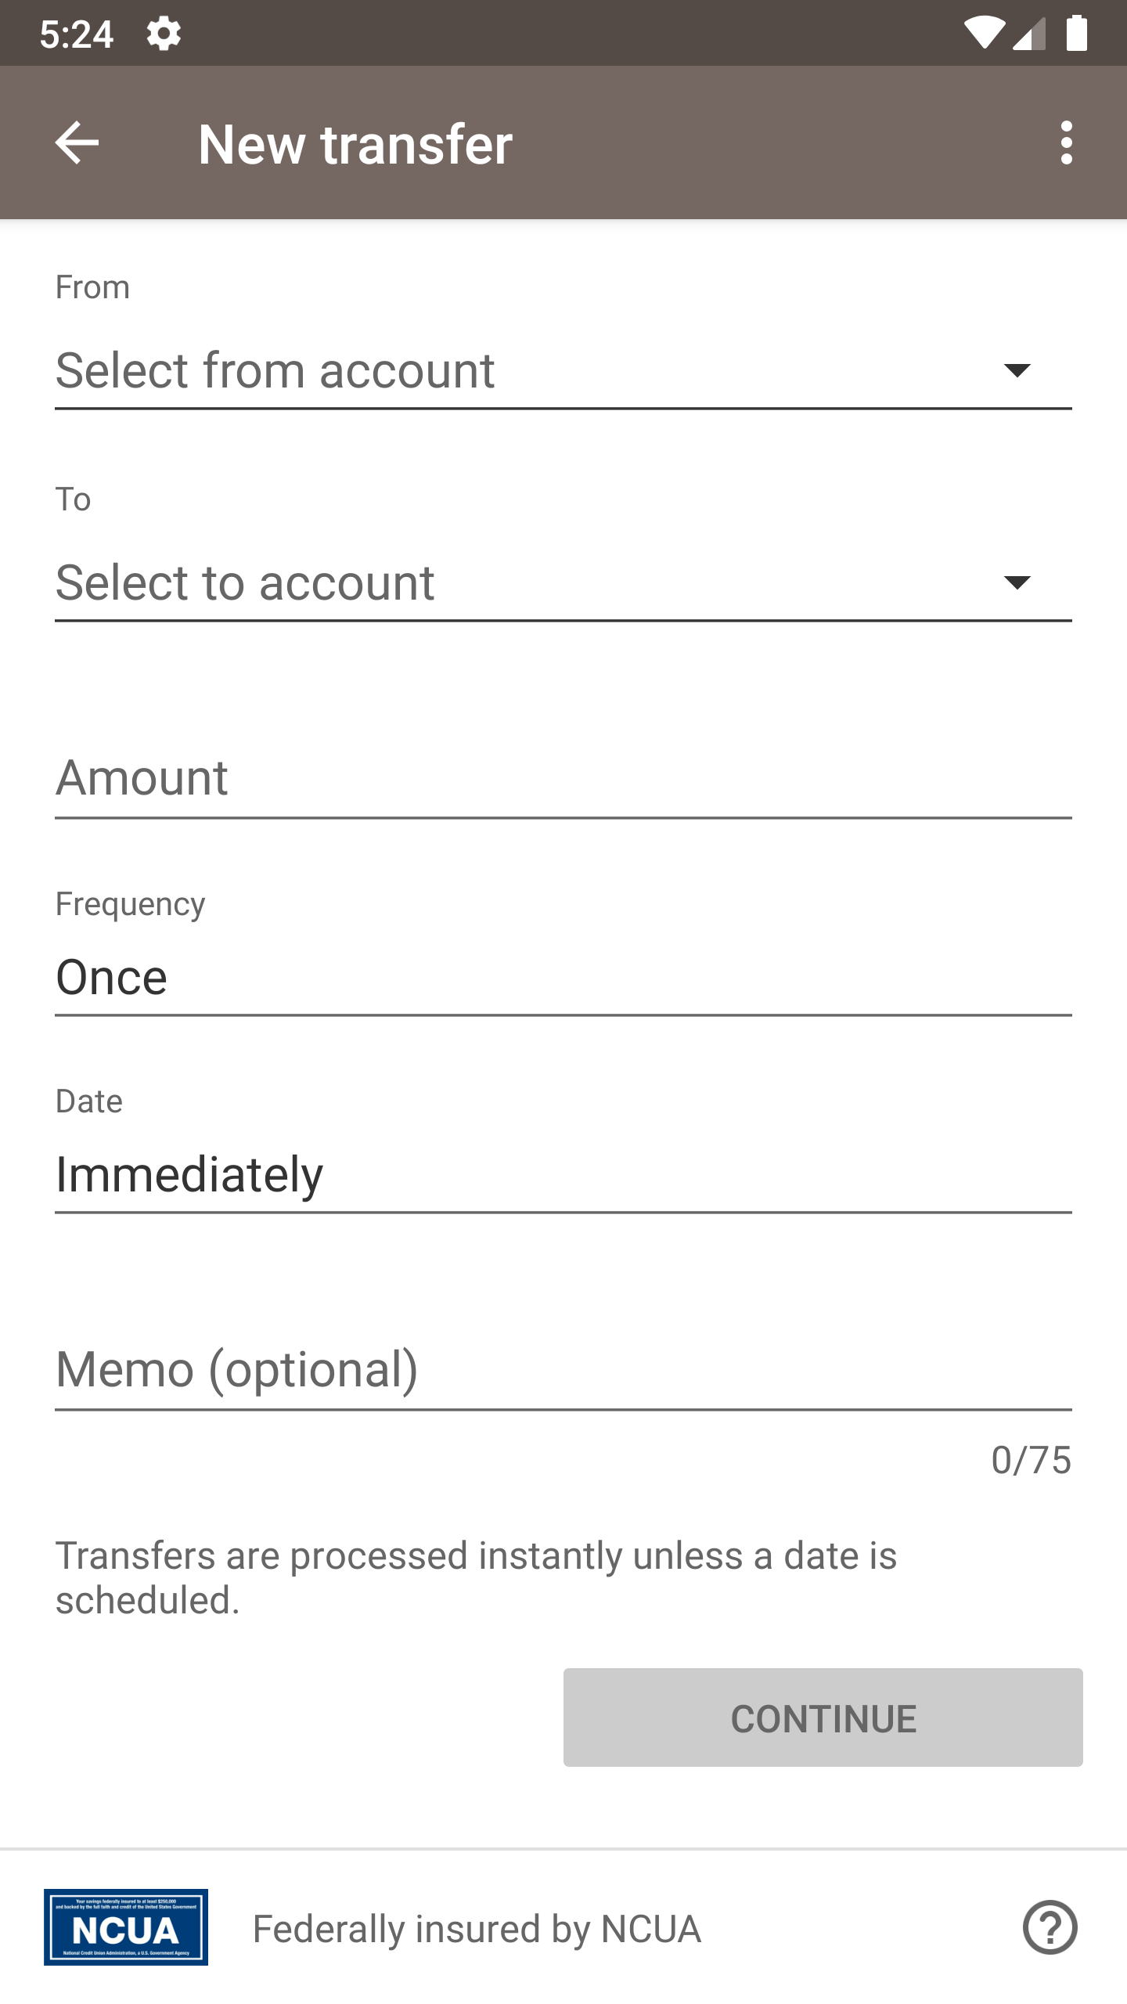Tap the help question mark icon

1050,1927
